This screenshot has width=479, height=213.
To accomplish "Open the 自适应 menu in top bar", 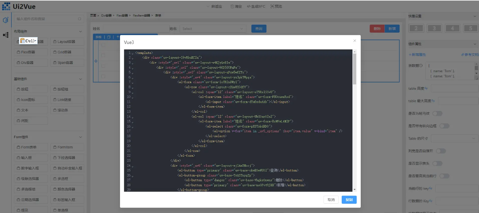I will [214, 7].
